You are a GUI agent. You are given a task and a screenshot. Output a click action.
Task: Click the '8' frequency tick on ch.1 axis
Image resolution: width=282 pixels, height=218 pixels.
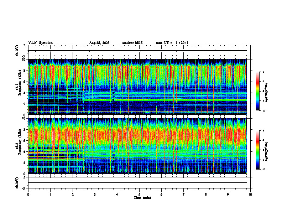coord(25,71)
